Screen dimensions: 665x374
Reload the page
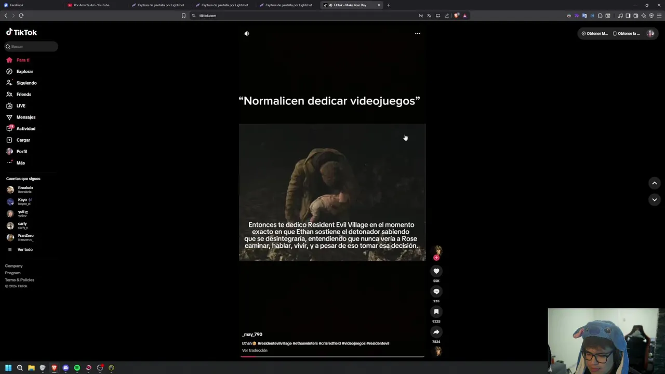pos(21,16)
